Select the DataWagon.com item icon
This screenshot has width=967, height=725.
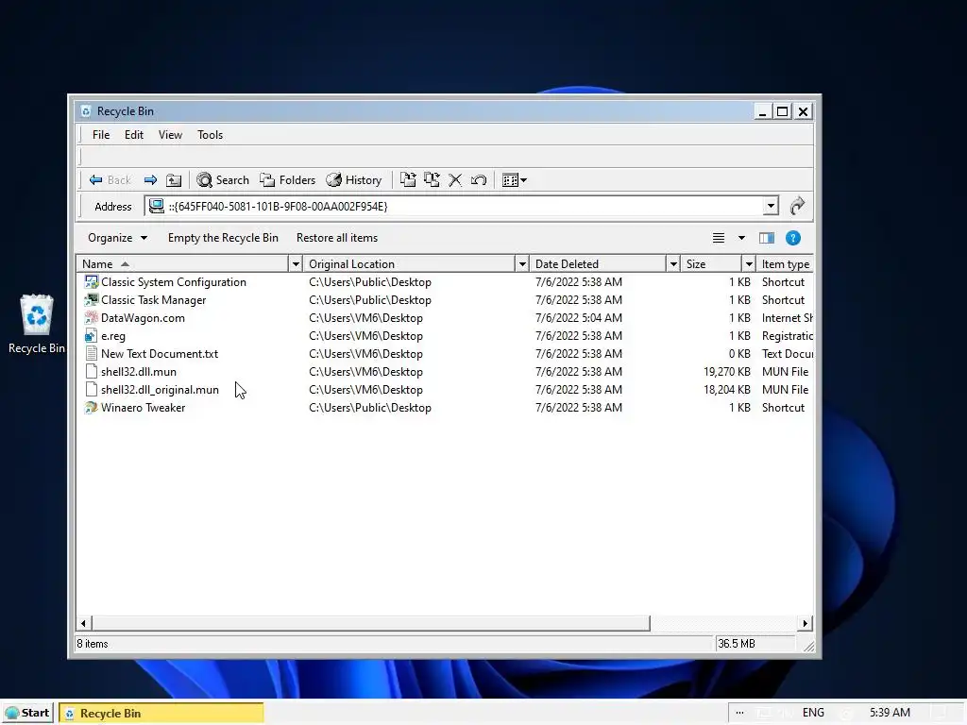pos(92,317)
